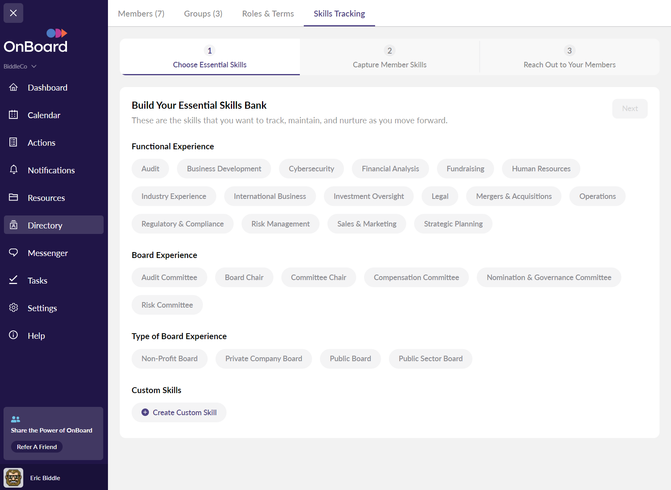This screenshot has height=490, width=671.
Task: Click the Dashboard home icon
Action: 13,87
